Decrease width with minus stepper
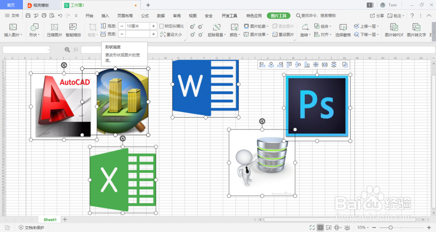 [122, 34]
